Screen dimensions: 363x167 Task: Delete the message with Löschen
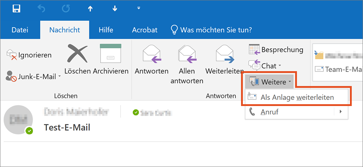pos(77,60)
